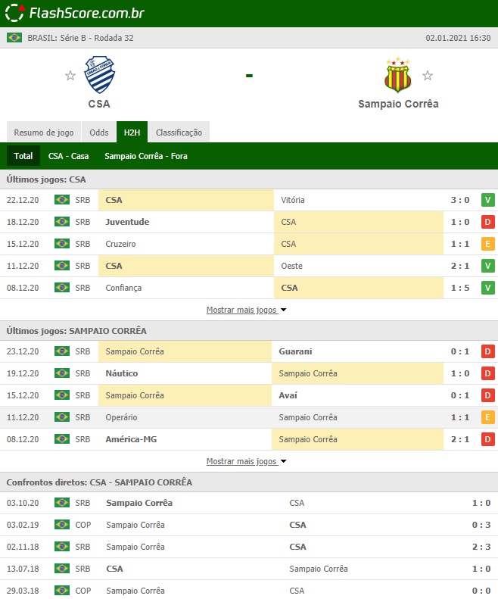Click the FlashScore logo icon
This screenshot has height=599, width=498.
(15, 13)
